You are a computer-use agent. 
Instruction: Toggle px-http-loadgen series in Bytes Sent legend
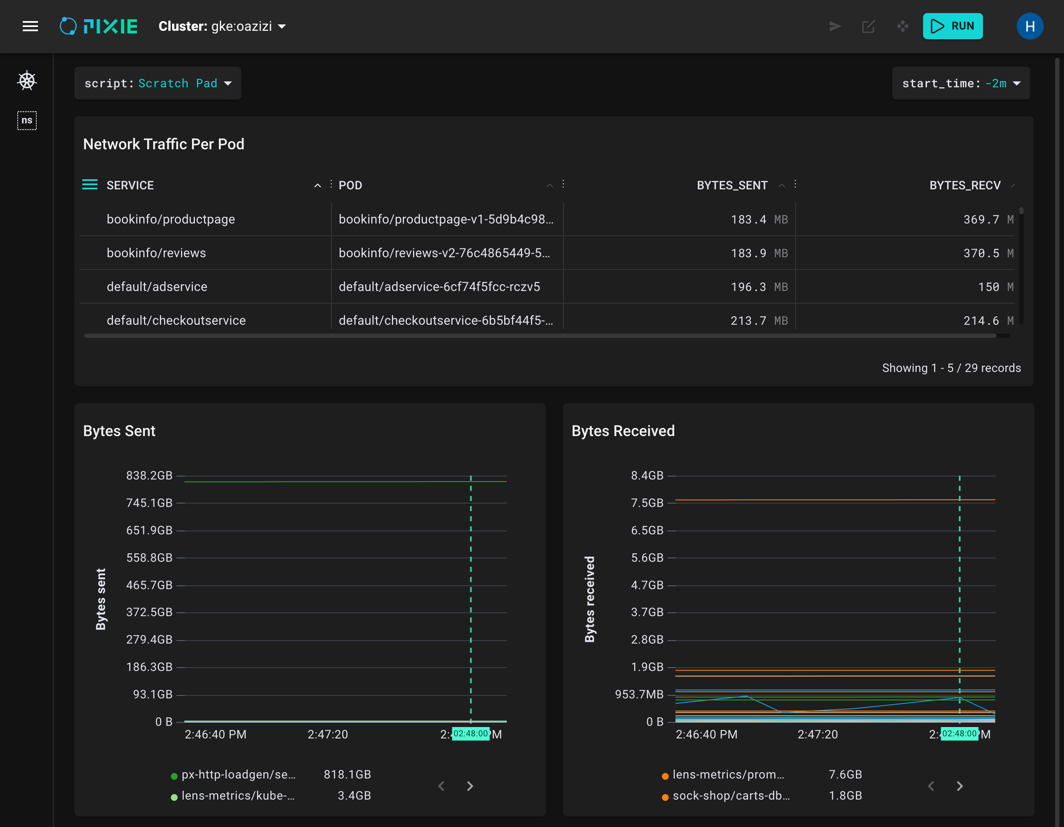pos(238,774)
